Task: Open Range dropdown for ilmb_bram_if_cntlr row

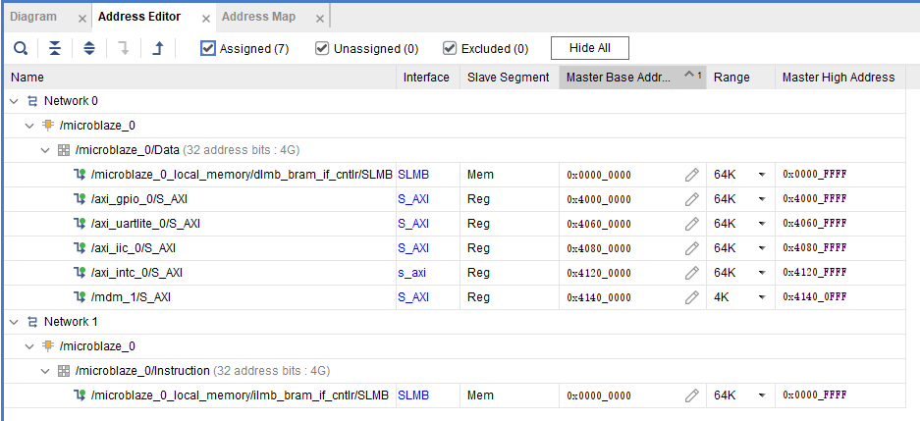Action: click(x=762, y=395)
